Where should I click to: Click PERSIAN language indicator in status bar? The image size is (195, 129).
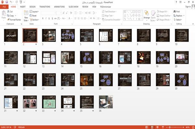[21, 127]
